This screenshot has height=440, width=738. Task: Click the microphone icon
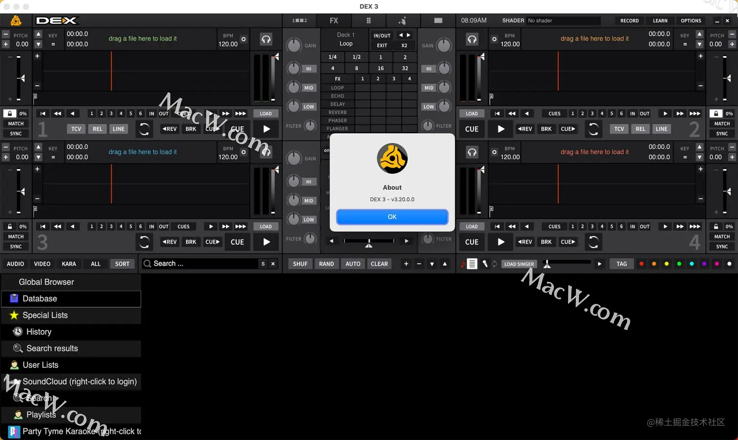tap(485, 264)
